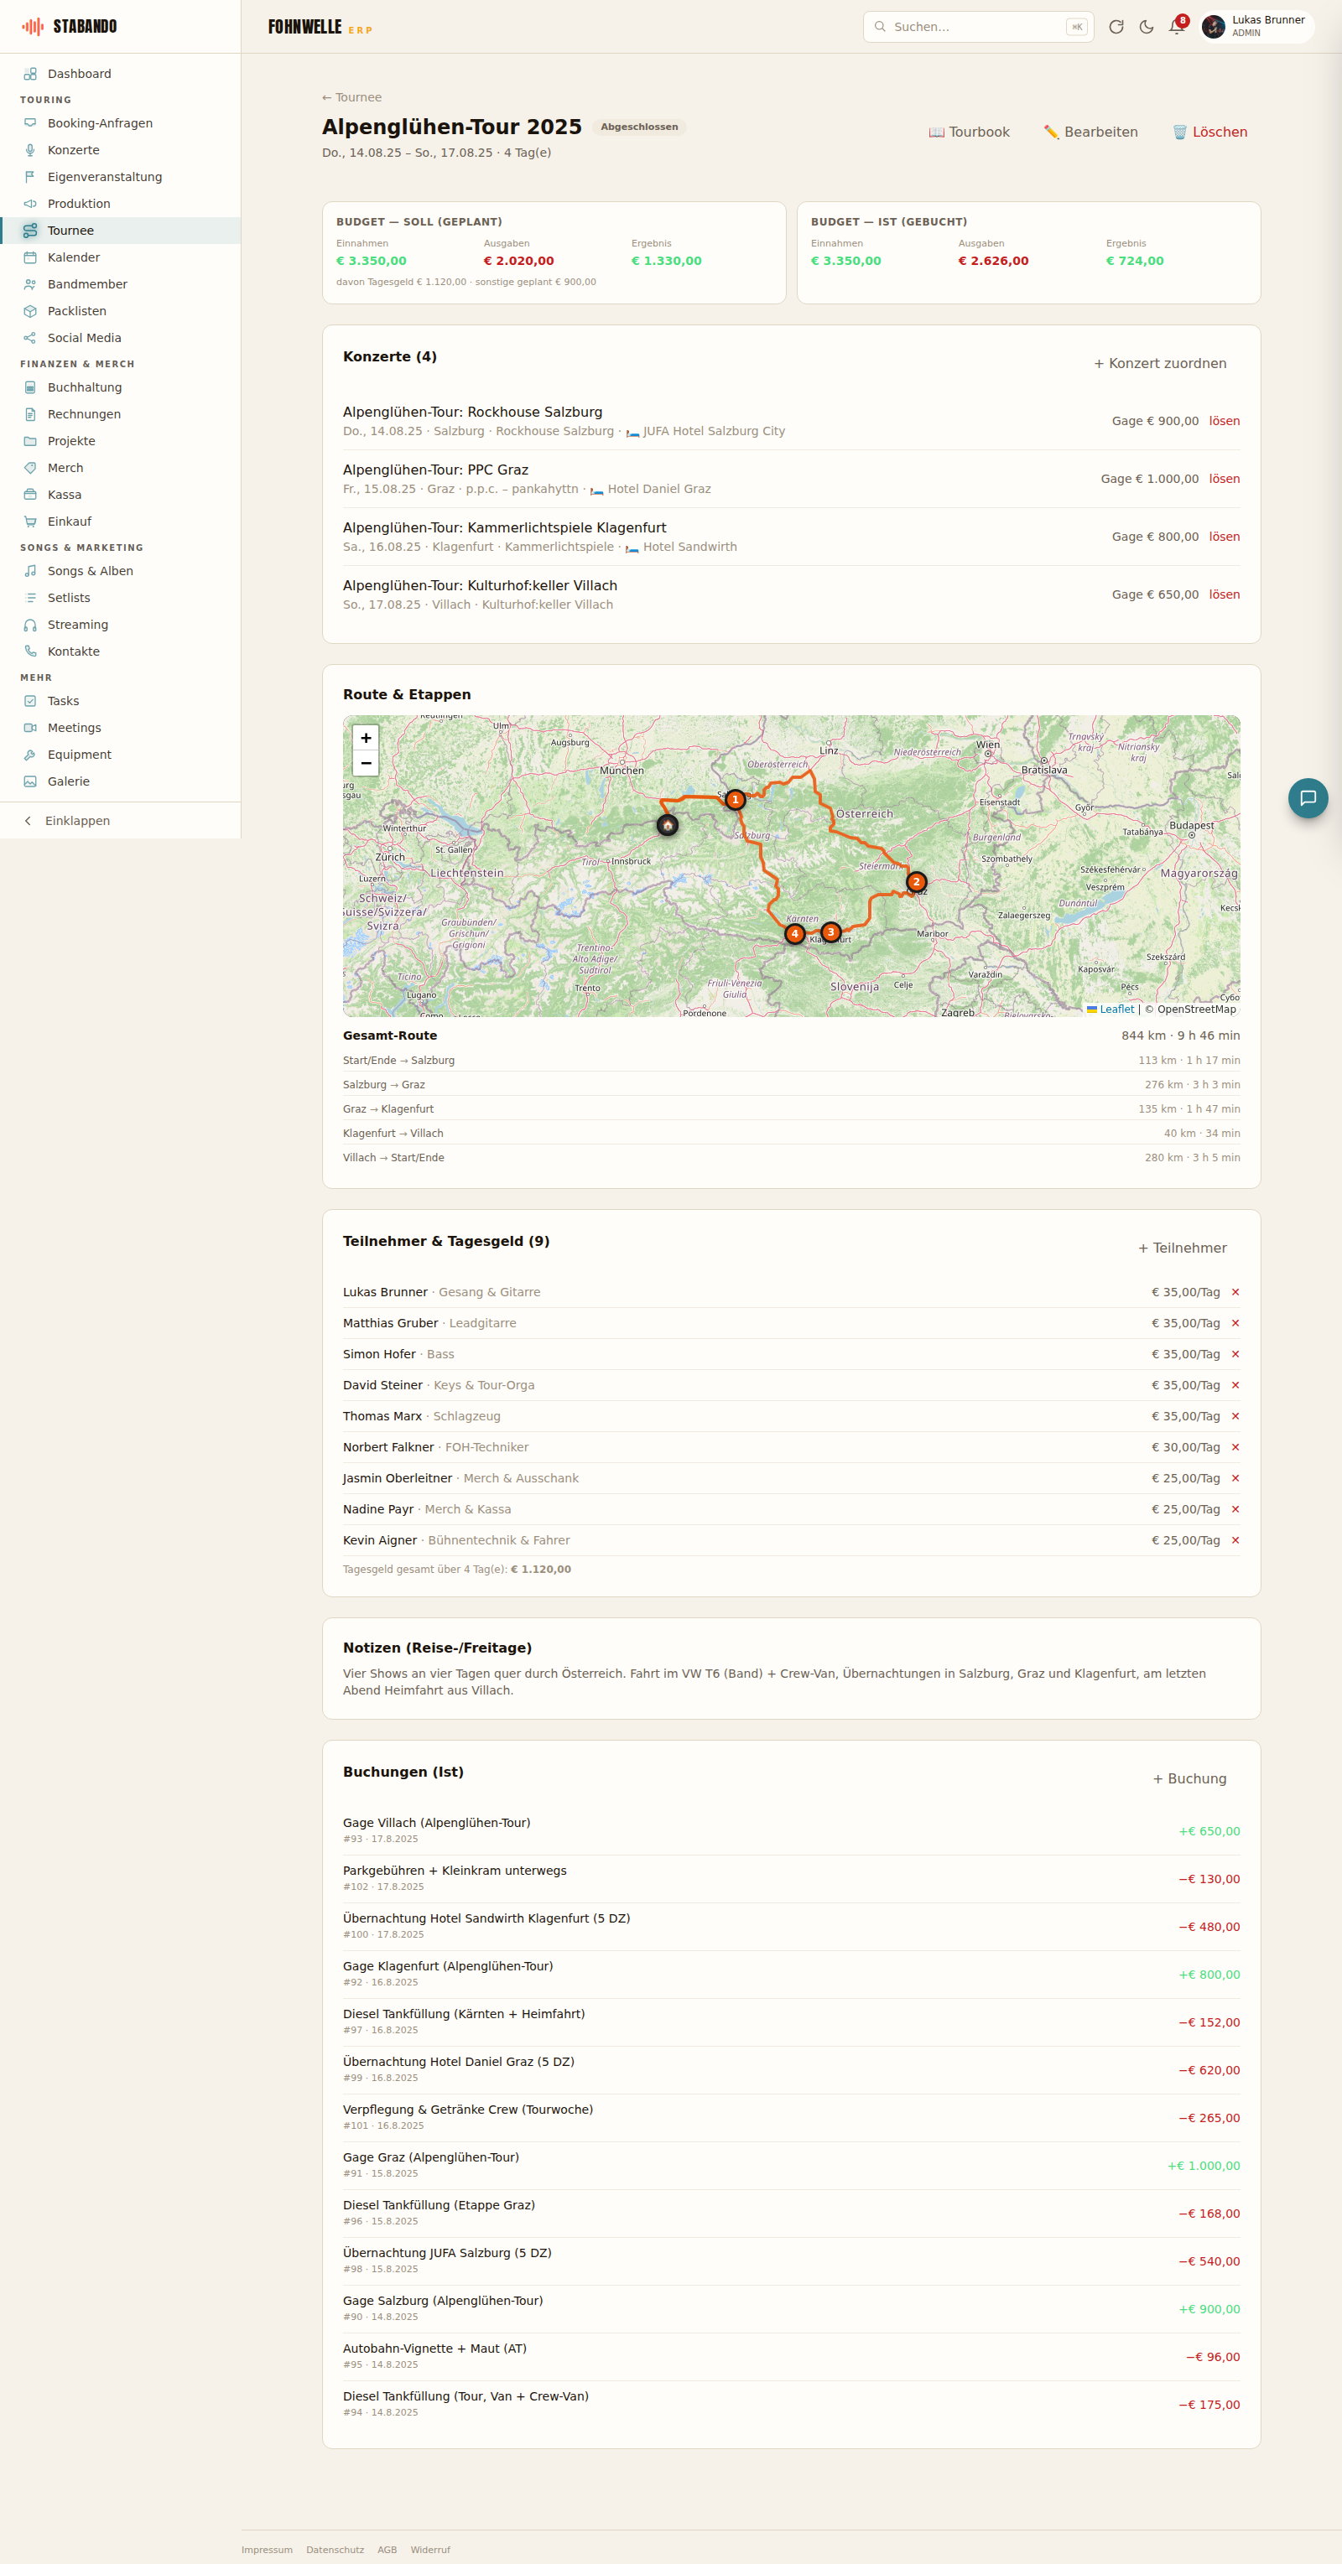The height and width of the screenshot is (2564, 1342).
Task: Click route marker 4 at Villach
Action: (794, 934)
